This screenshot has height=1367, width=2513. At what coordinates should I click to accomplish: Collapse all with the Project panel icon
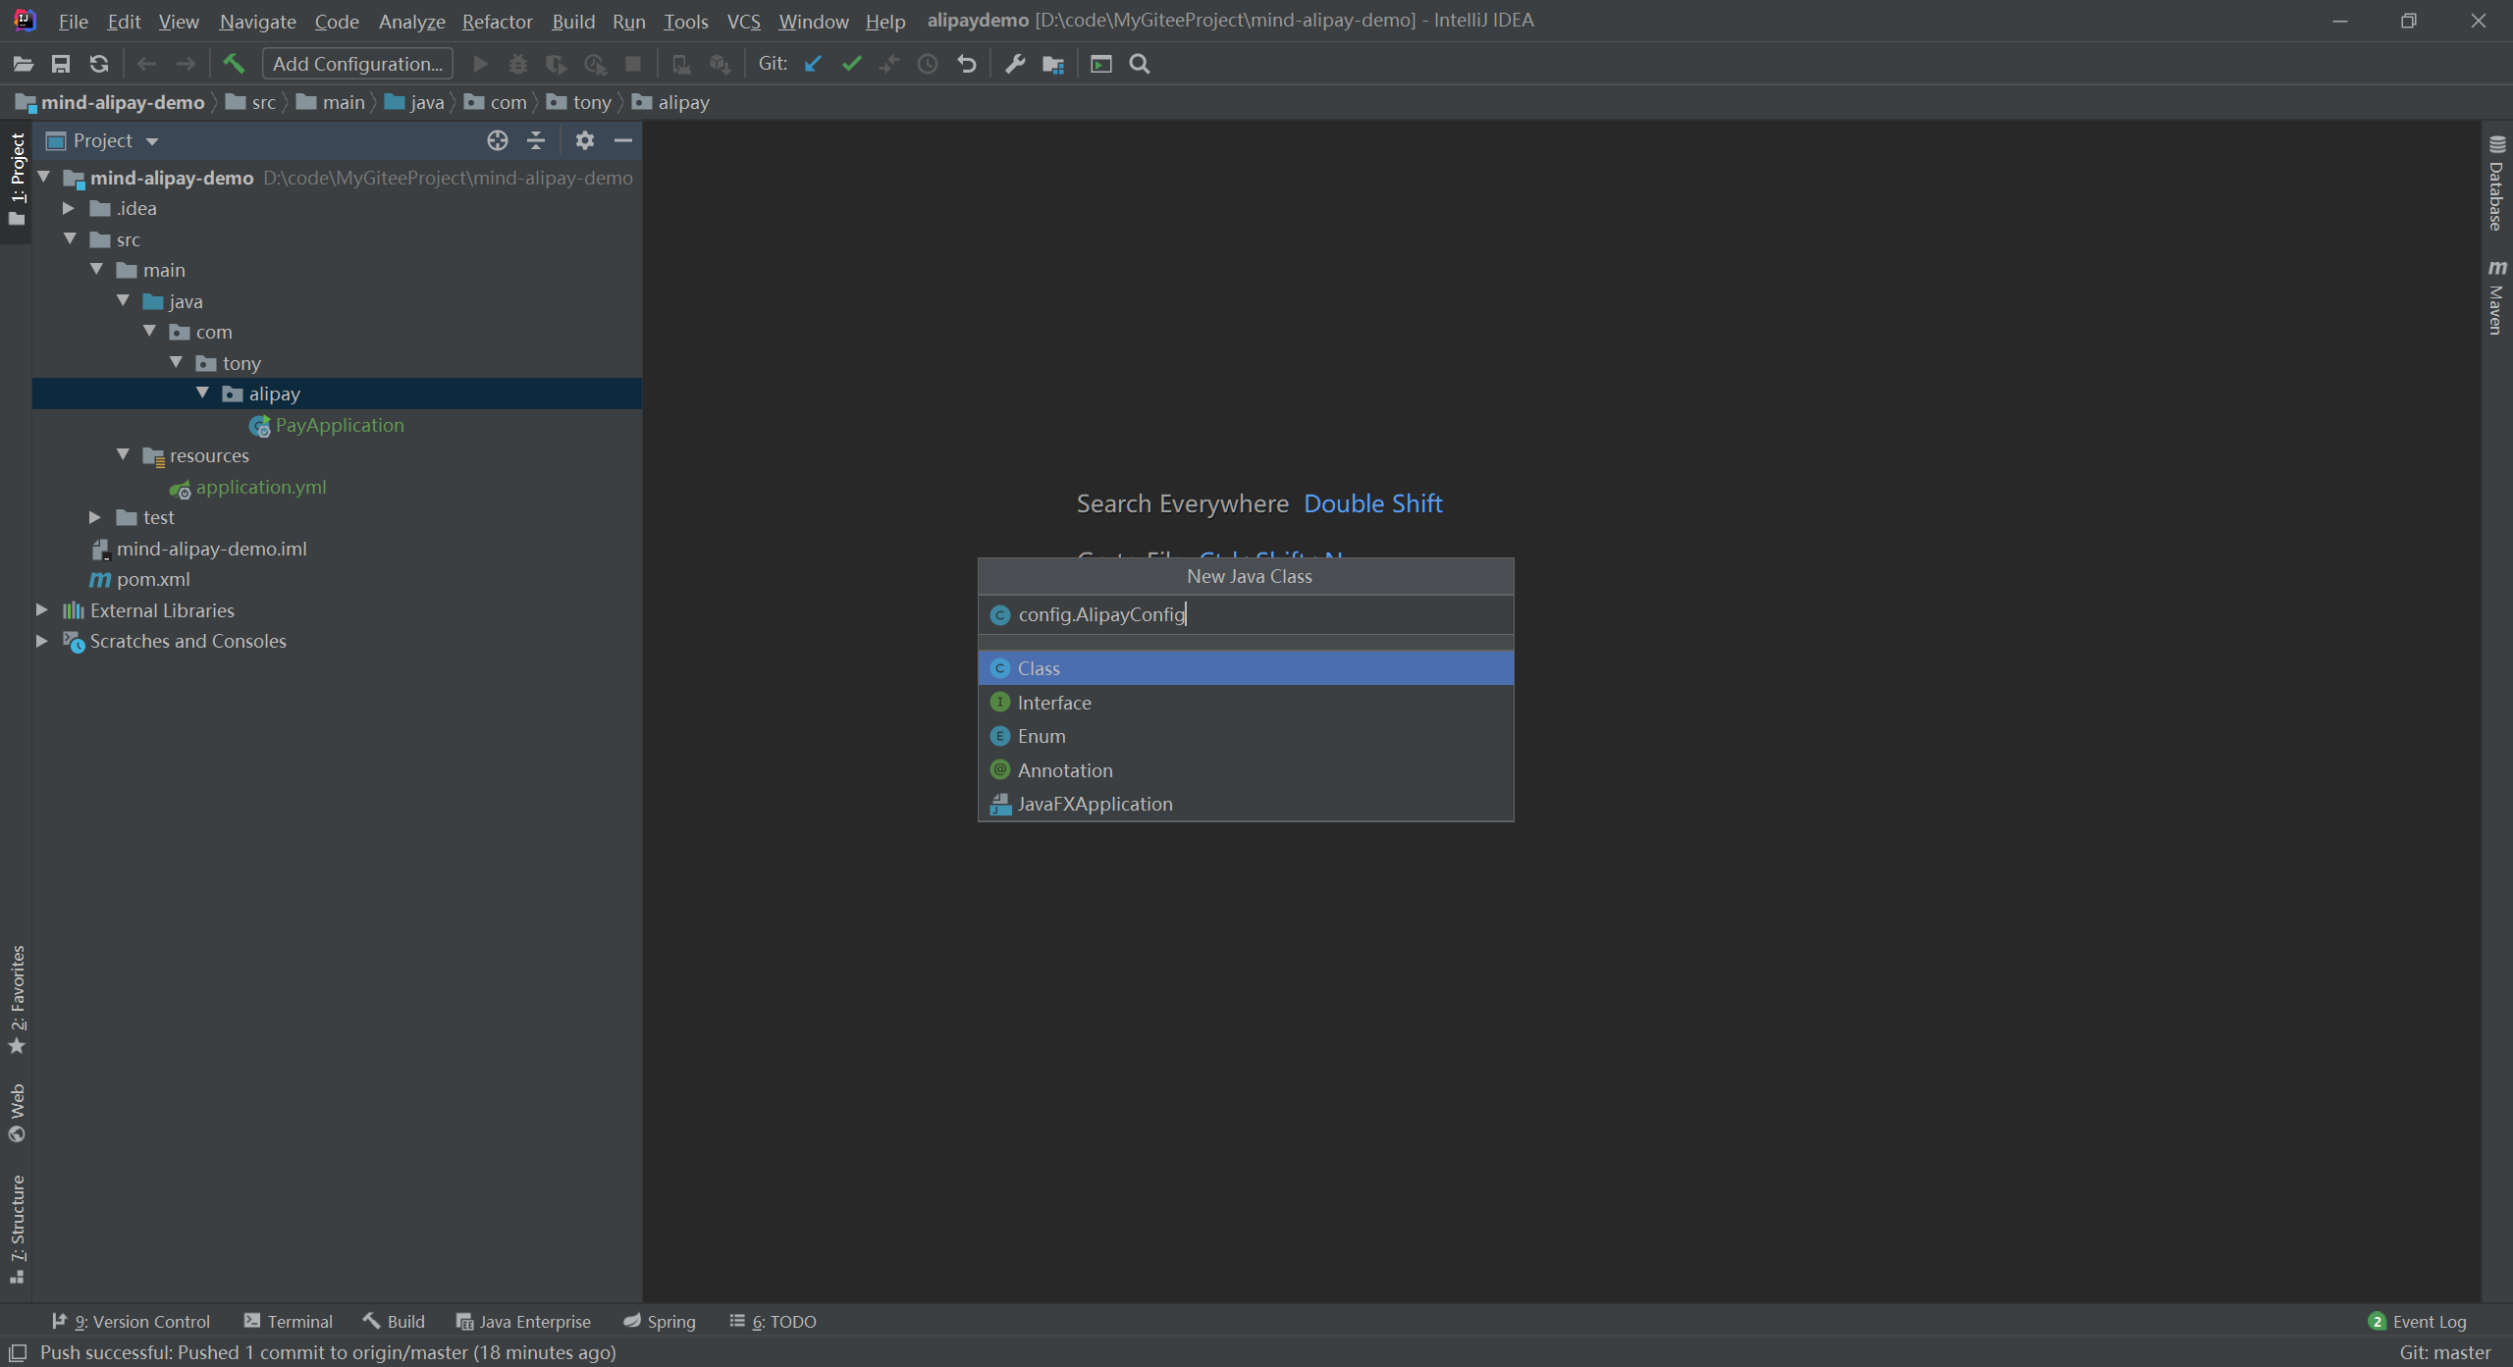[x=536, y=140]
